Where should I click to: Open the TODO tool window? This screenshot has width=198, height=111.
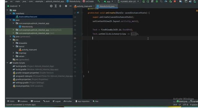click(x=11, y=101)
